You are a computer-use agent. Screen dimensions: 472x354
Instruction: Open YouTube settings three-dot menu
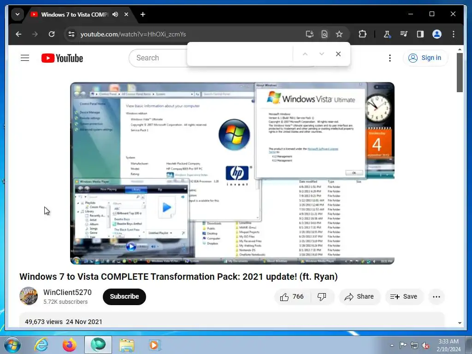click(390, 58)
